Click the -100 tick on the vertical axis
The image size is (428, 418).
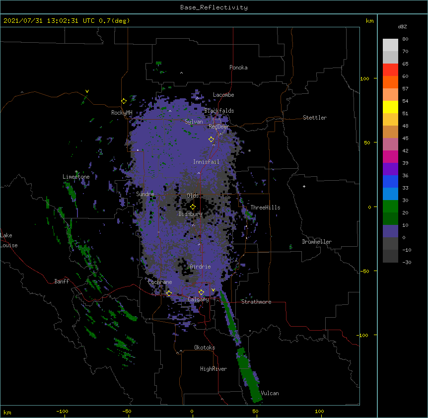click(x=363, y=335)
